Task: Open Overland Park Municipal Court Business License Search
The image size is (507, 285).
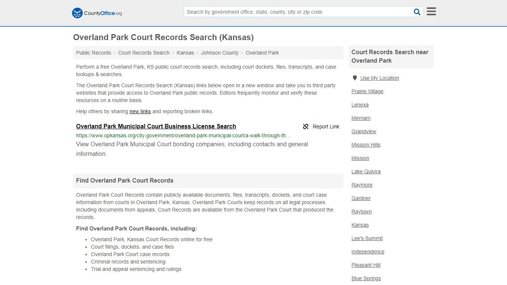Action: pyautogui.click(x=156, y=126)
